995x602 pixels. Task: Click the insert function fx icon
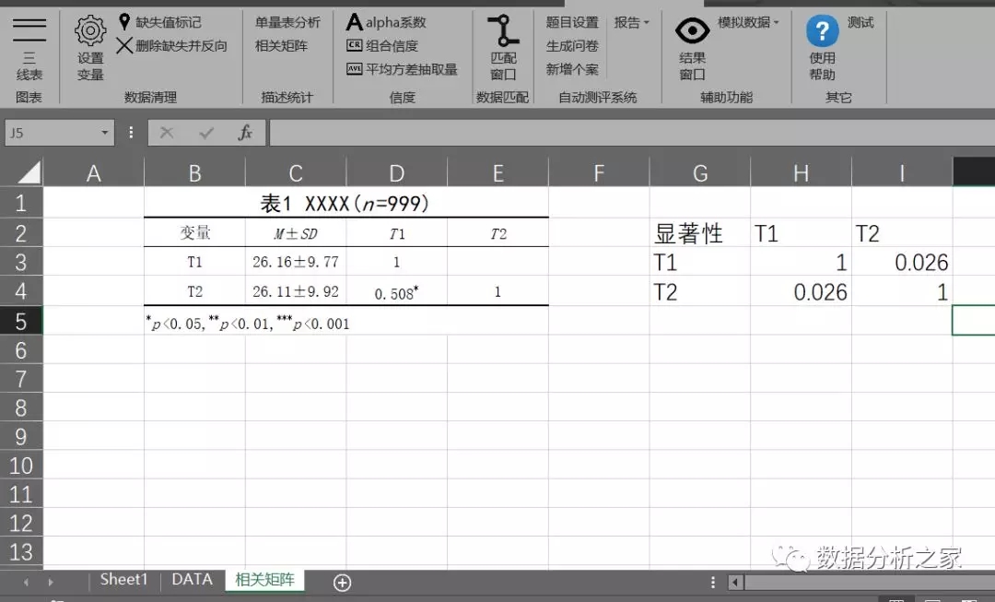pyautogui.click(x=246, y=133)
